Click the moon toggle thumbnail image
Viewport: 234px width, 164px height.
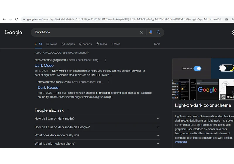pyautogui.click(x=223, y=69)
